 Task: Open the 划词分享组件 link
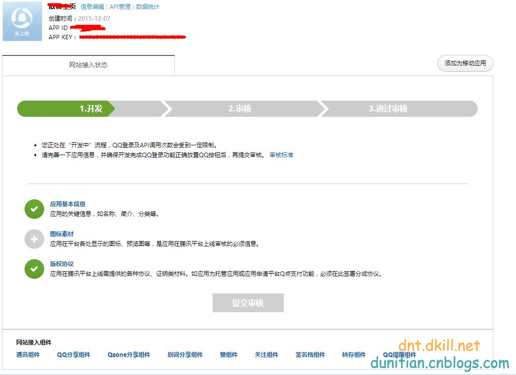(x=185, y=354)
